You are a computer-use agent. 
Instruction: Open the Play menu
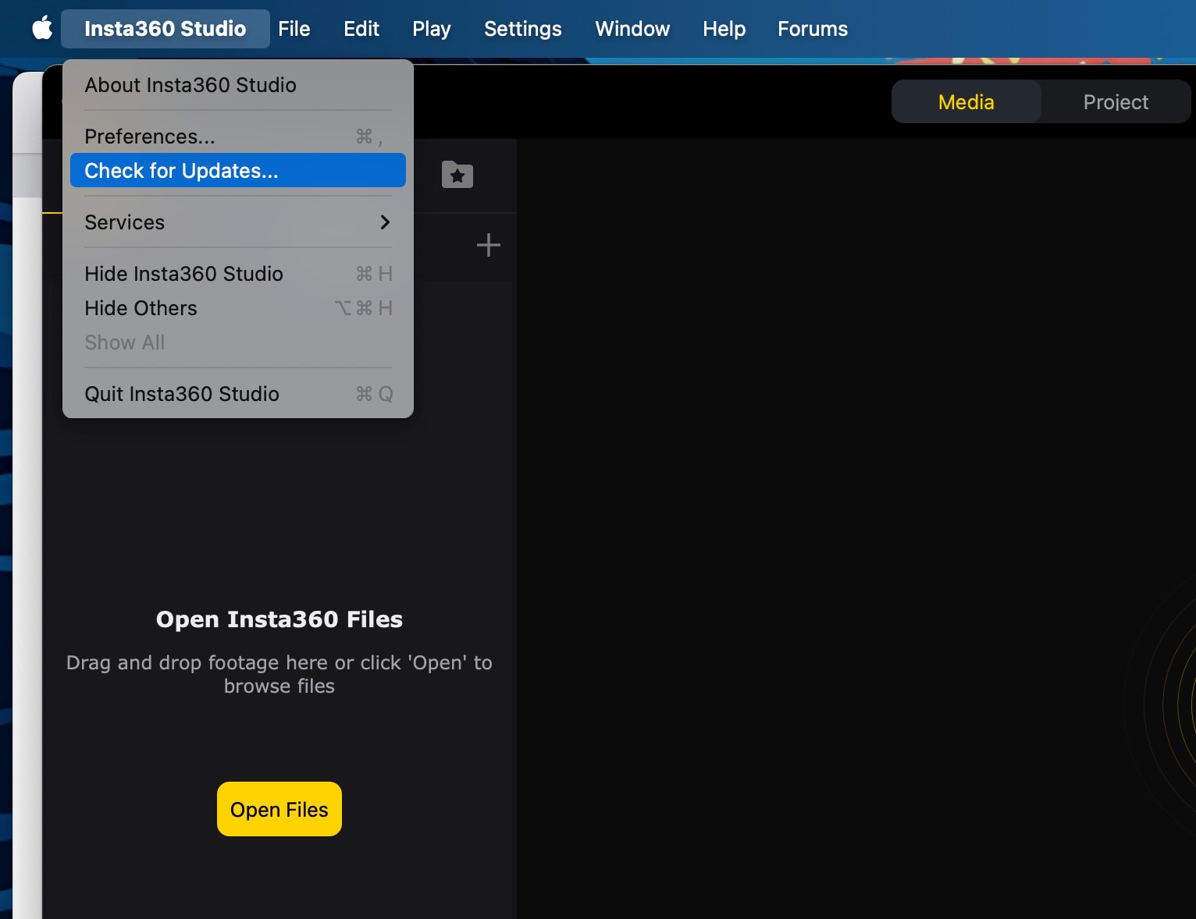[432, 29]
